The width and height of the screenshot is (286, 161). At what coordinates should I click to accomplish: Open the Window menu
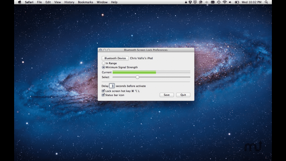[x=102, y=2]
